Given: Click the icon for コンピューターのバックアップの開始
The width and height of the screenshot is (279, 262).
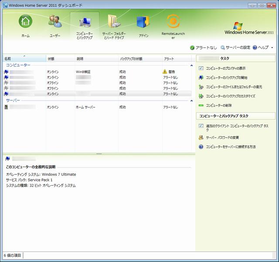Looking at the screenshot, I should tap(201, 78).
